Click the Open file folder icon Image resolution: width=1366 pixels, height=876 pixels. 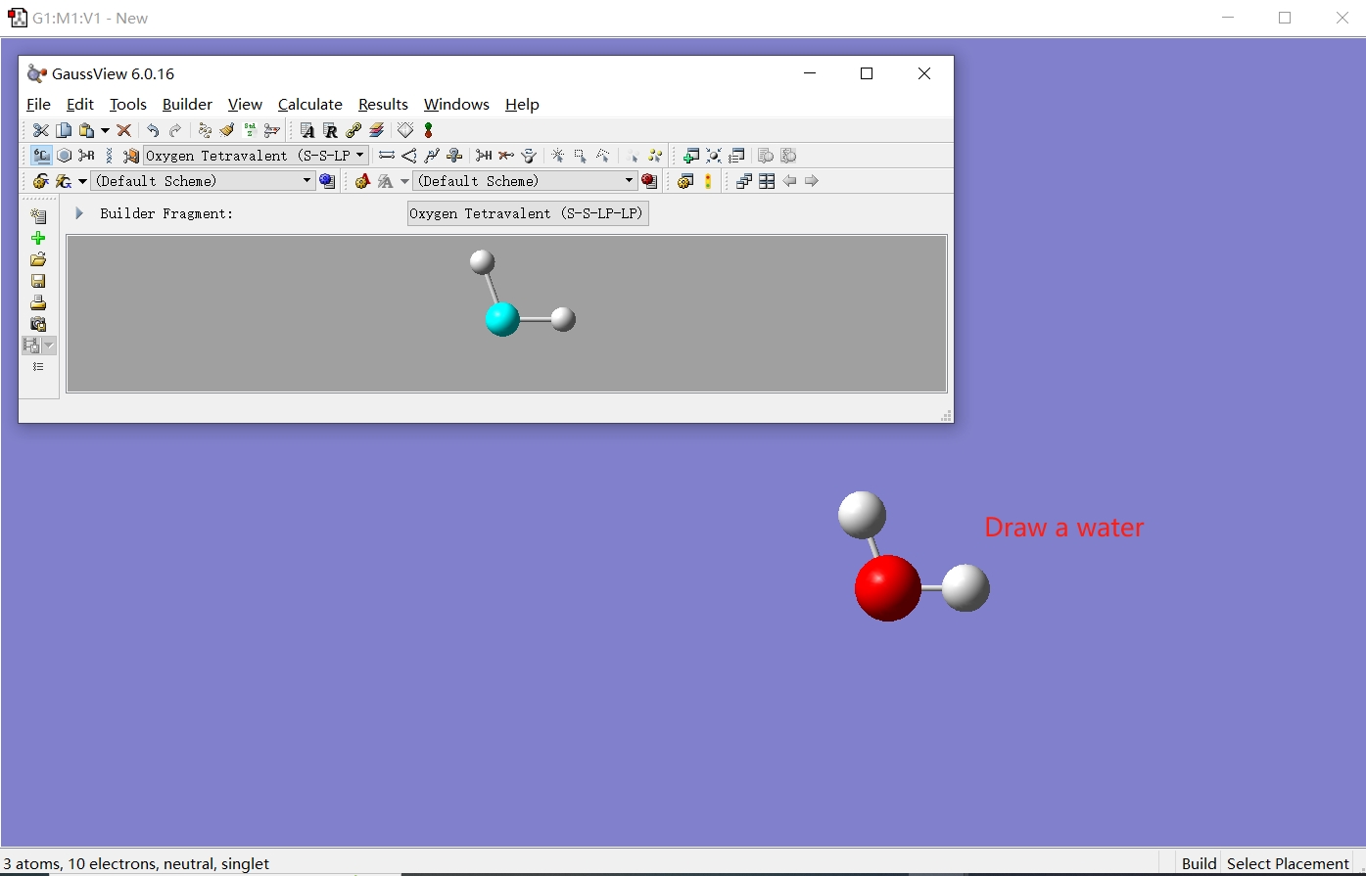(38, 259)
